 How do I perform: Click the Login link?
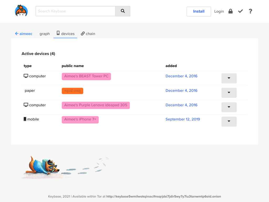(219, 11)
